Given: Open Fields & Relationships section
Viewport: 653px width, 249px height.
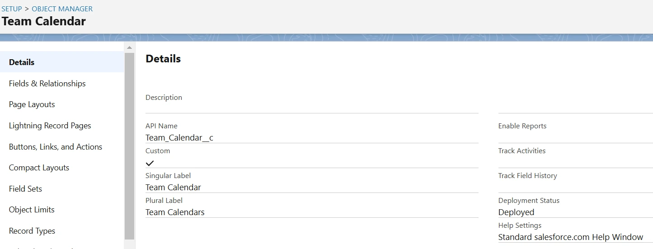Looking at the screenshot, I should tap(47, 84).
